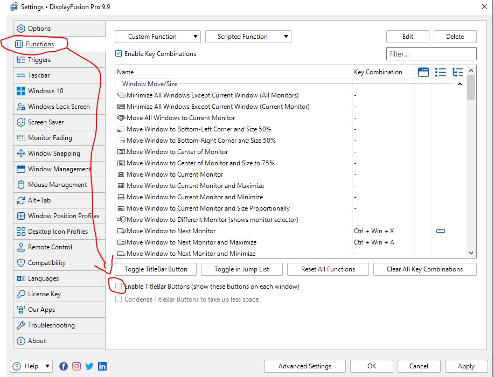This screenshot has width=494, height=377.
Task: Check Condense TitleBar Buttons option
Action: (x=119, y=299)
